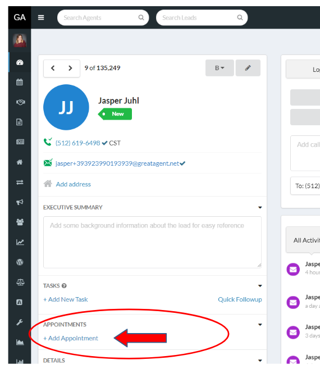Click Quick Followup link
The width and height of the screenshot is (320, 369).
[240, 299]
